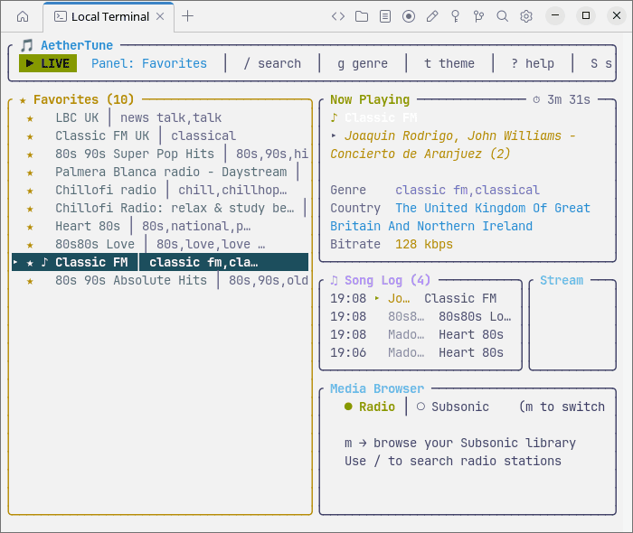Select Classic FM UK station
The width and height of the screenshot is (633, 533).
(162, 136)
